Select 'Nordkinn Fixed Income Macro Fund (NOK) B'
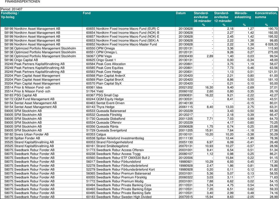Image resolution: width=279 pixels, height=199 pixels. click(x=128, y=33)
